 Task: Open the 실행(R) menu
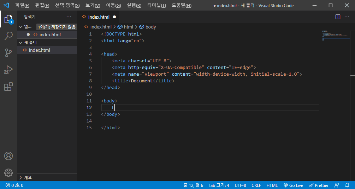tap(134, 5)
